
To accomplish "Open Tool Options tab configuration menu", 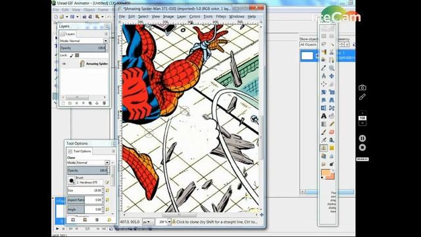I will [x=113, y=151].
